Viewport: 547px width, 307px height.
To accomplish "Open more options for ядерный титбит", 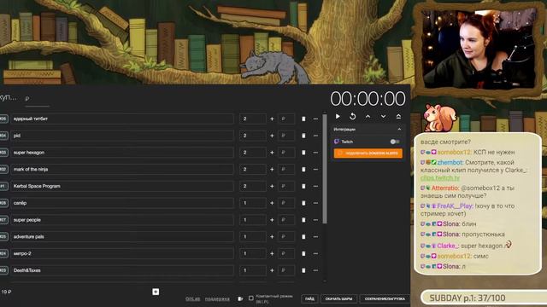I will (x=315, y=119).
